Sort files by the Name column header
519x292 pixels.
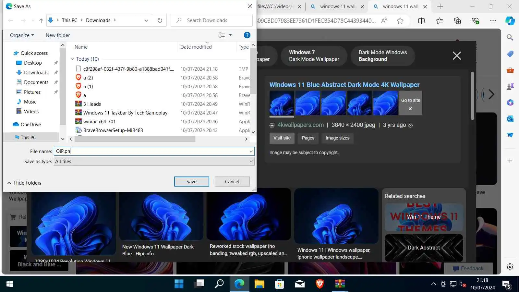coord(81,47)
